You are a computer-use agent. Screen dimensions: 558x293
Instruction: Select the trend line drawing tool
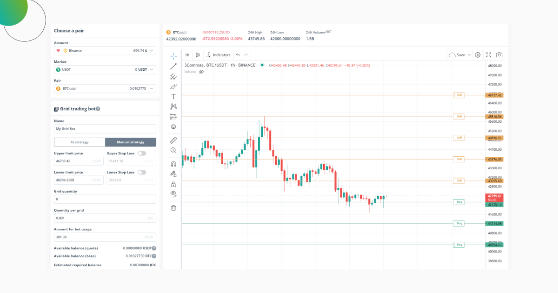(173, 67)
